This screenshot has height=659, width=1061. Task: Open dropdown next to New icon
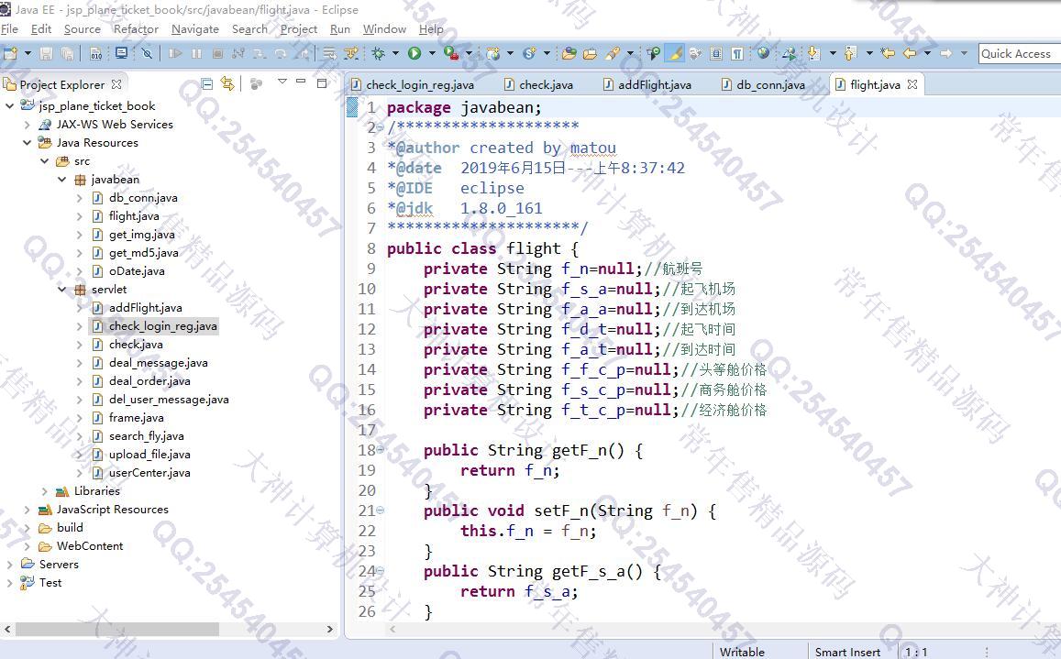pyautogui.click(x=28, y=53)
